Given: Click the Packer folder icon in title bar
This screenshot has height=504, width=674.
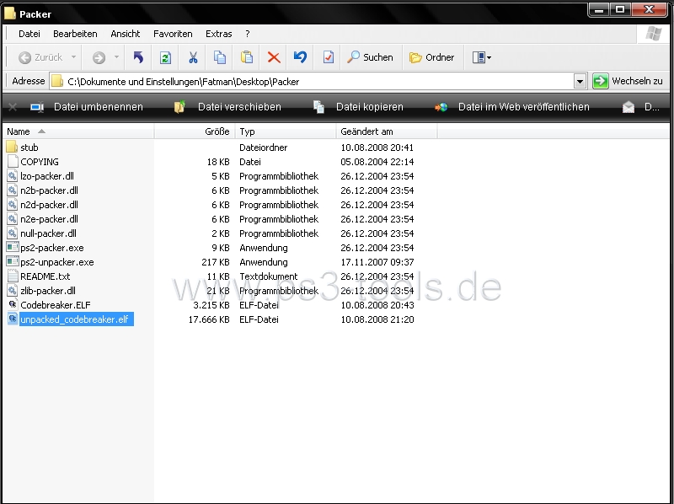Looking at the screenshot, I should [10, 13].
